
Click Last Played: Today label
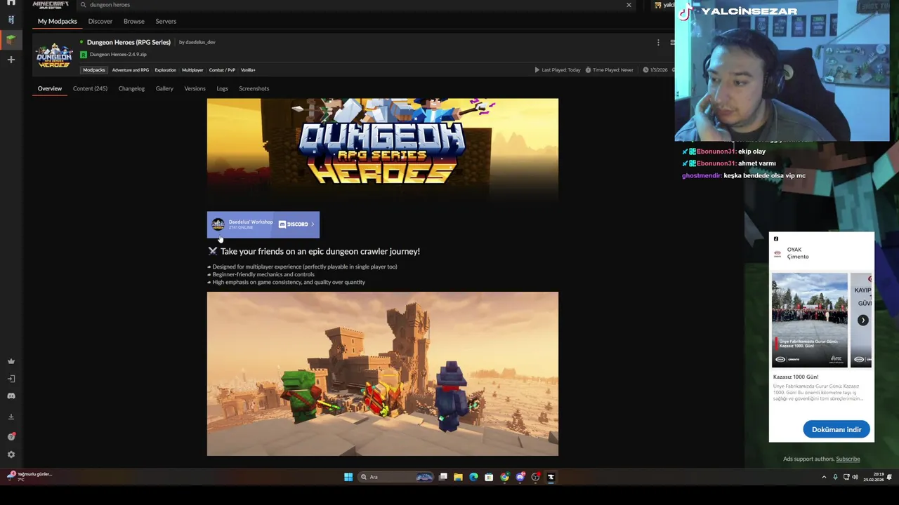point(558,70)
